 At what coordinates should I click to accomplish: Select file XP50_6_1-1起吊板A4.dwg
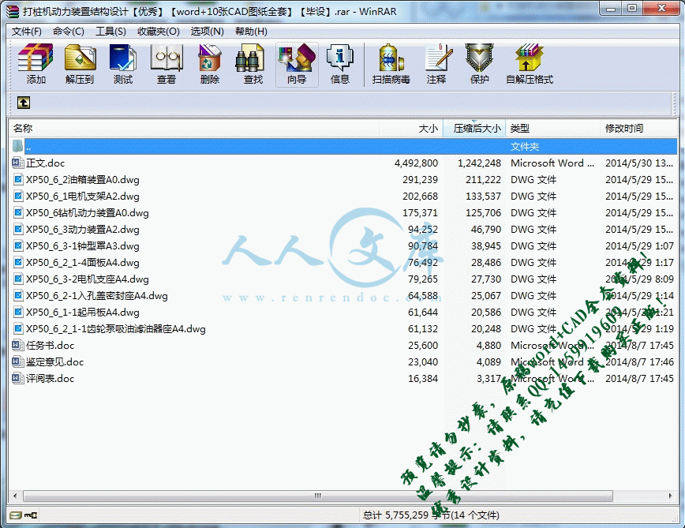click(83, 313)
